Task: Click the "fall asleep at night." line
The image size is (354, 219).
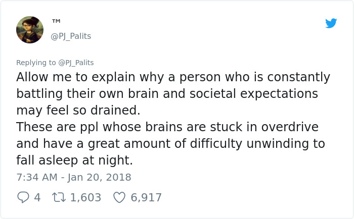Action: click(74, 160)
